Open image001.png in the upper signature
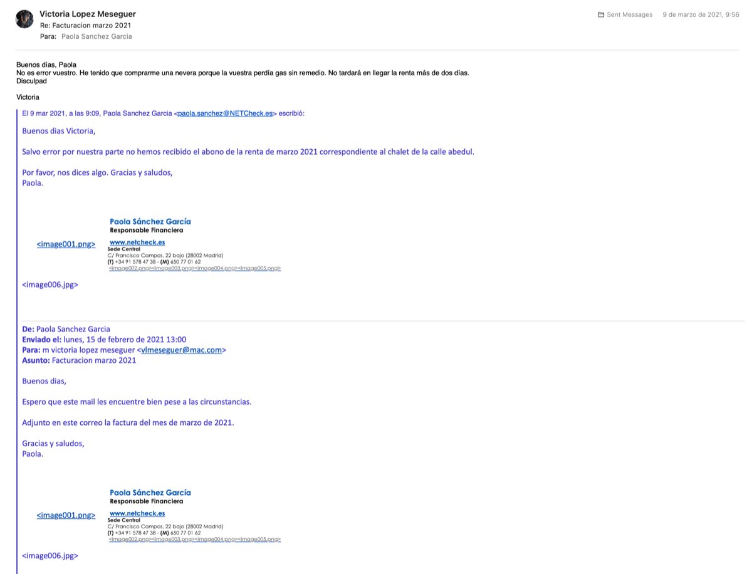 (66, 244)
